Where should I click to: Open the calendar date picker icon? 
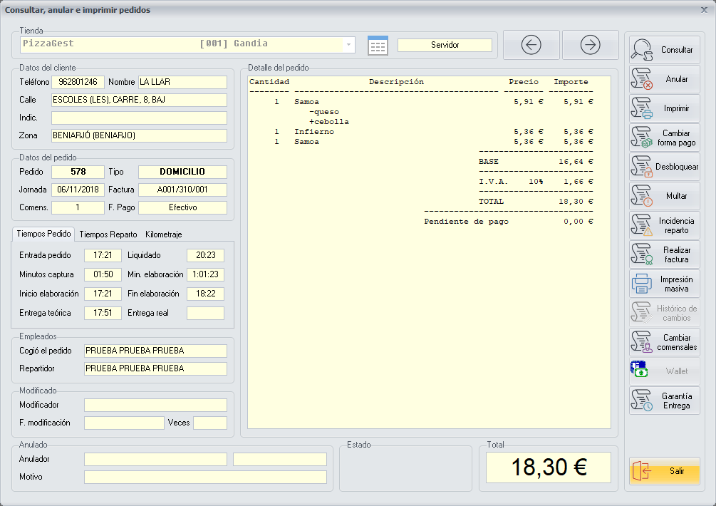[x=378, y=46]
